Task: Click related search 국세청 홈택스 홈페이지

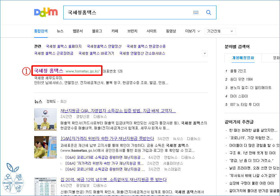Action: [x=64, y=46]
